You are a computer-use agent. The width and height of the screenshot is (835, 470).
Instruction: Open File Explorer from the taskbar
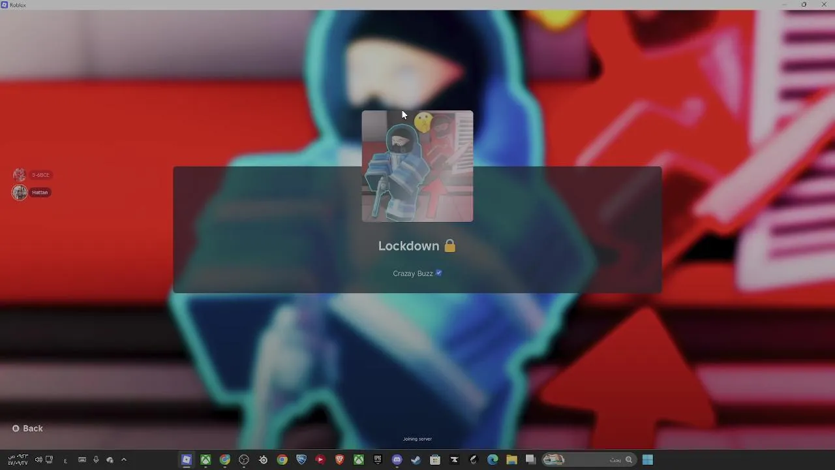(512, 460)
